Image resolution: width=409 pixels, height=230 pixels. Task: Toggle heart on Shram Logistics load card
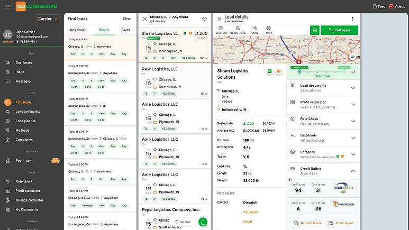click(x=190, y=33)
